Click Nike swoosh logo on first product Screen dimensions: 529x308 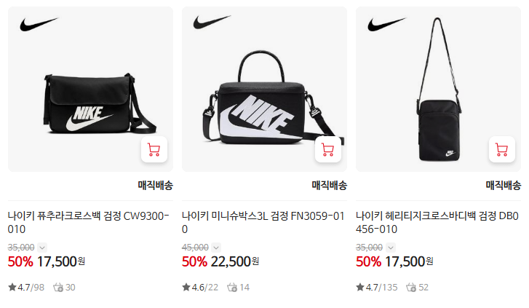(x=39, y=24)
